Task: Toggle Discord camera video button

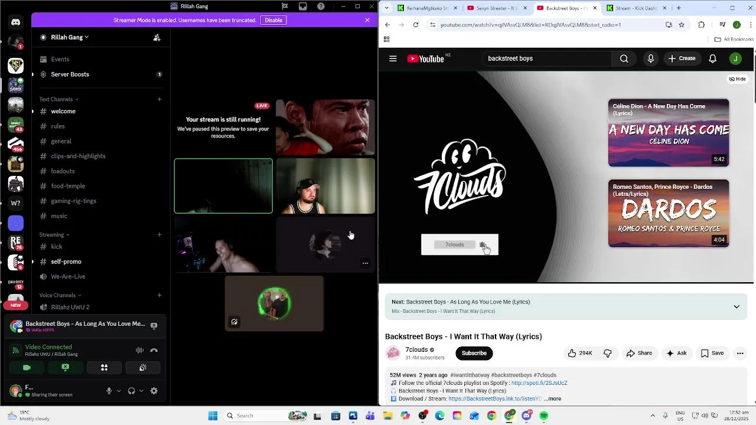Action: (27, 367)
